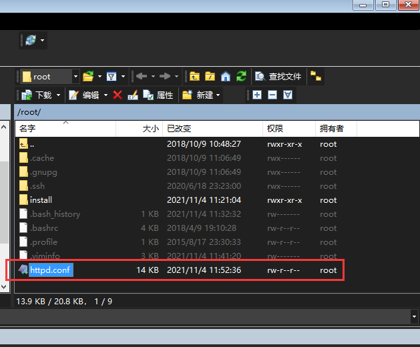Click the synchronize refresh icon in top toolbar
The width and height of the screenshot is (420, 347).
(31, 40)
